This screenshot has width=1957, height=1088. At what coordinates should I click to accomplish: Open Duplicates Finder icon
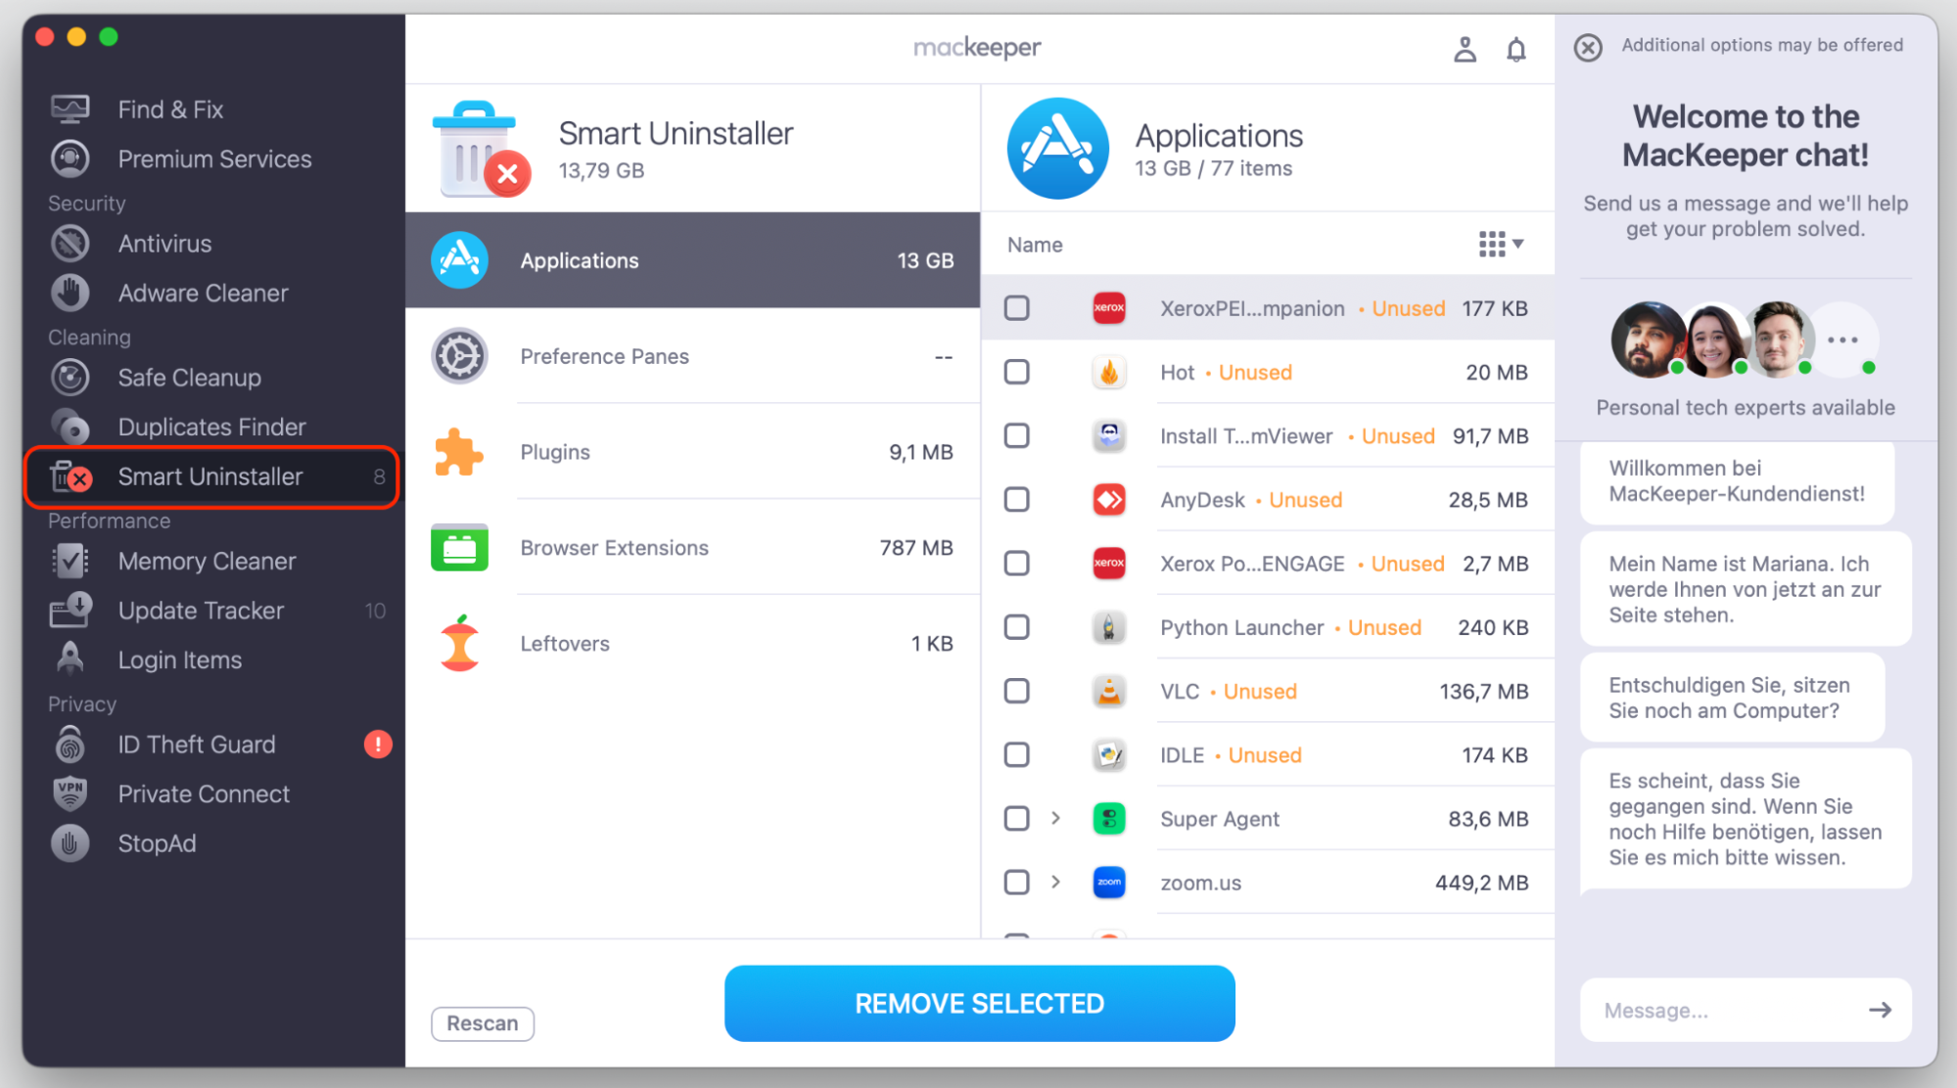(x=70, y=427)
